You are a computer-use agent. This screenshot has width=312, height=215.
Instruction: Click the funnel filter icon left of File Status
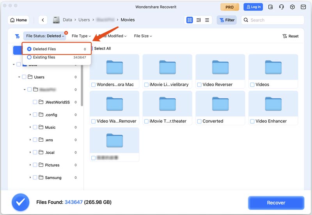[17, 36]
